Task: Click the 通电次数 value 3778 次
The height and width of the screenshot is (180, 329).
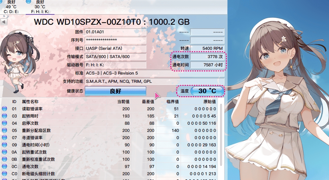Action: coord(207,57)
